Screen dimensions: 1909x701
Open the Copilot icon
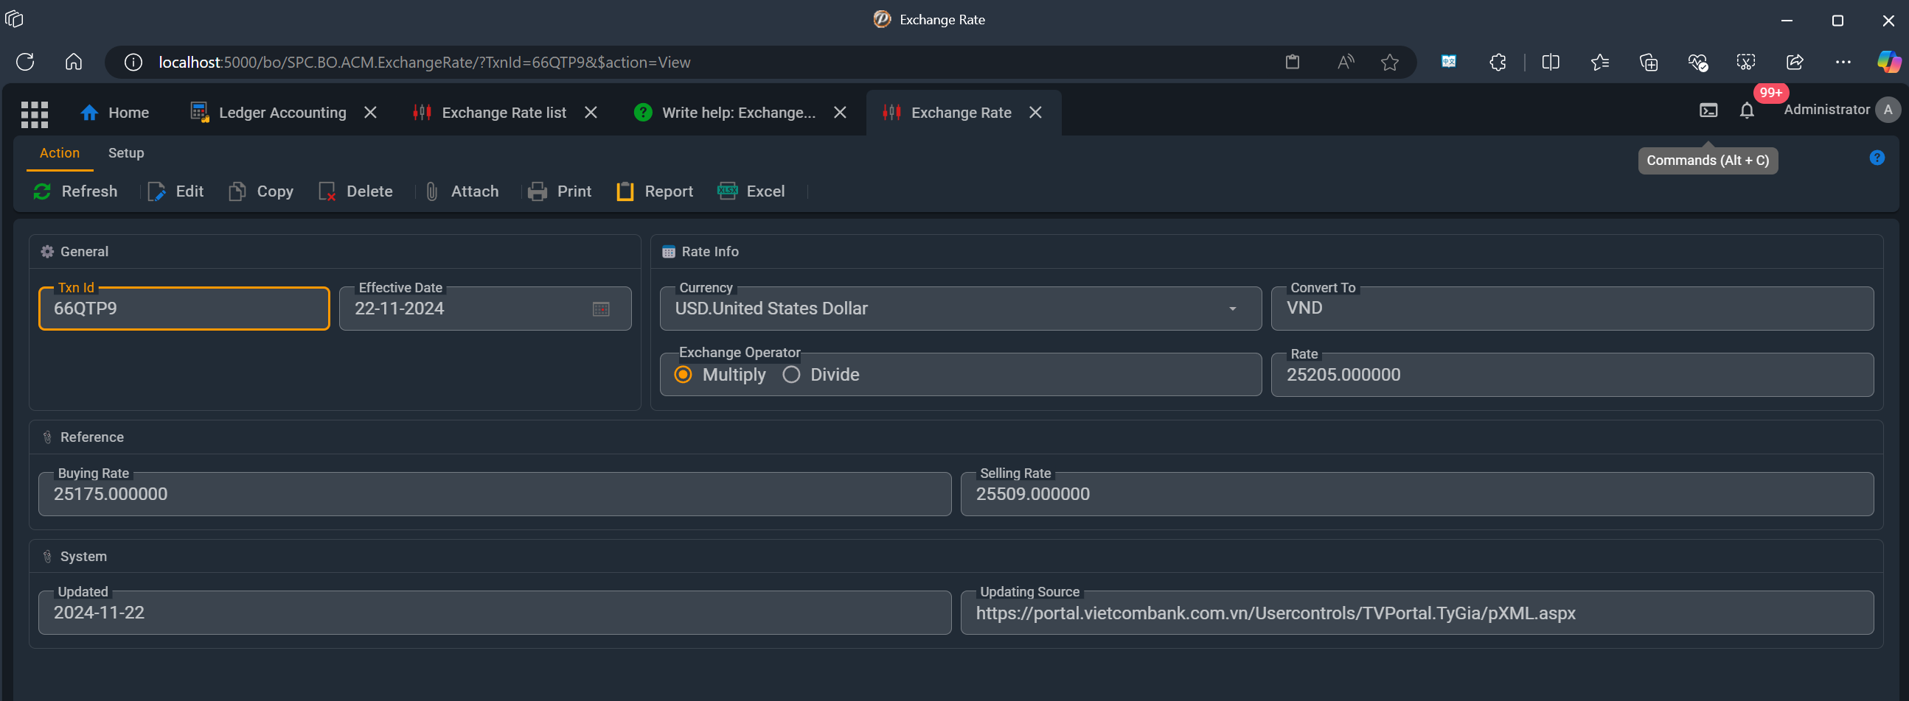click(x=1888, y=62)
